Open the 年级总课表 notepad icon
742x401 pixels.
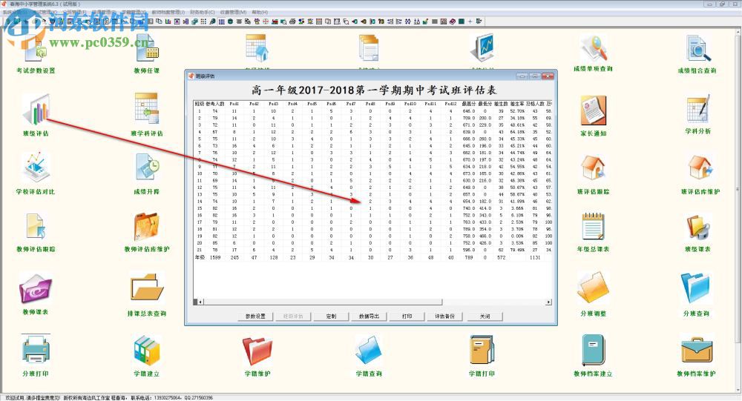tap(594, 227)
